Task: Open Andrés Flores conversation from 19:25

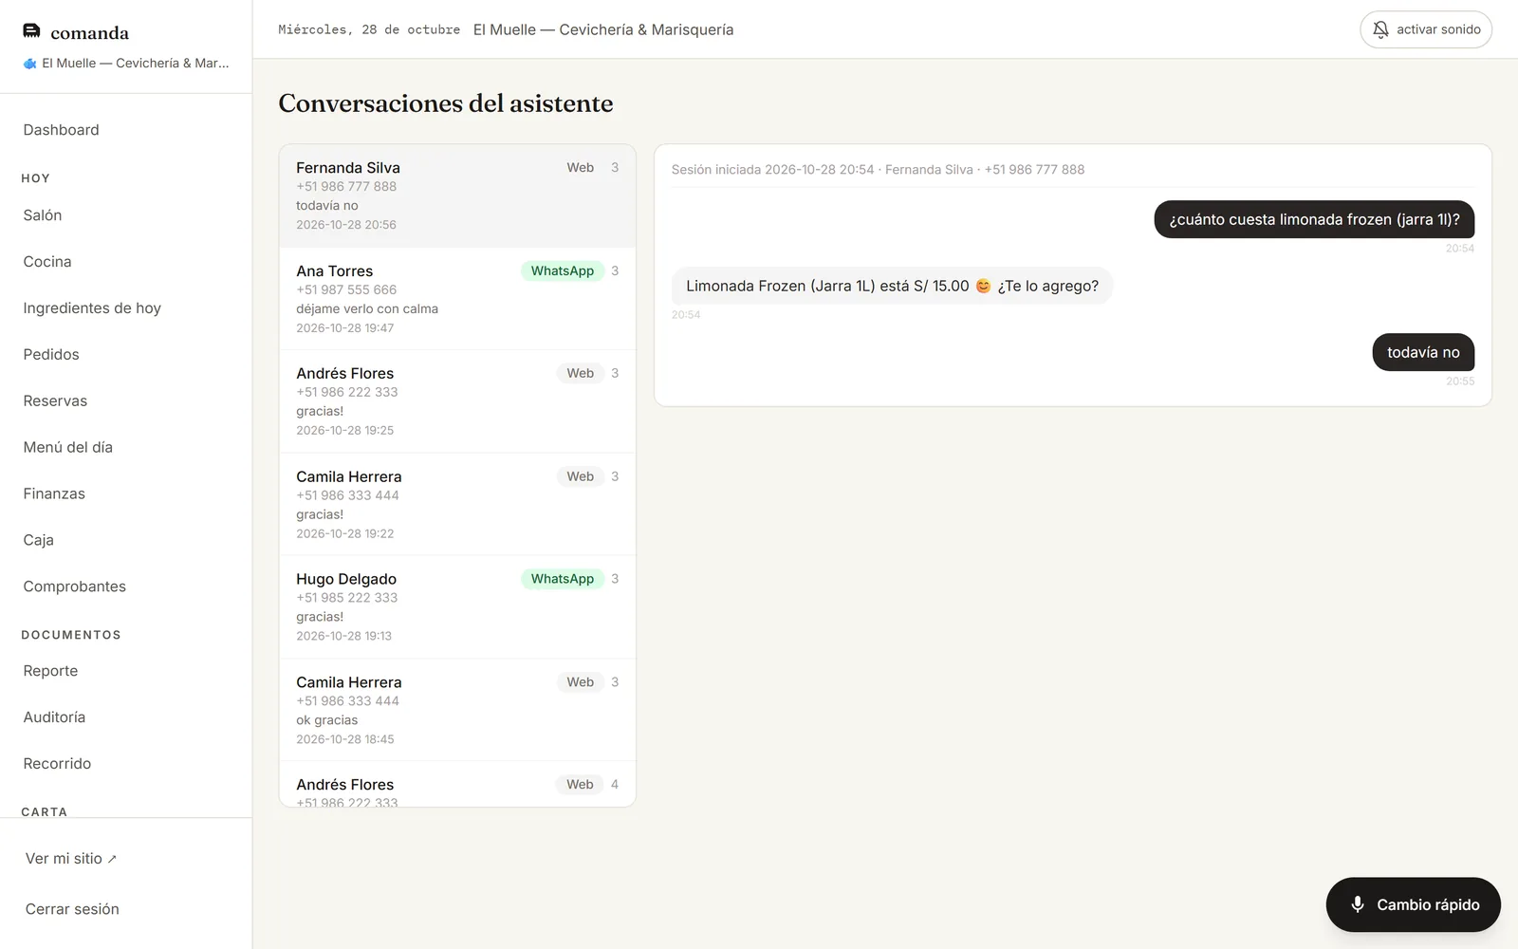Action: [x=457, y=402]
